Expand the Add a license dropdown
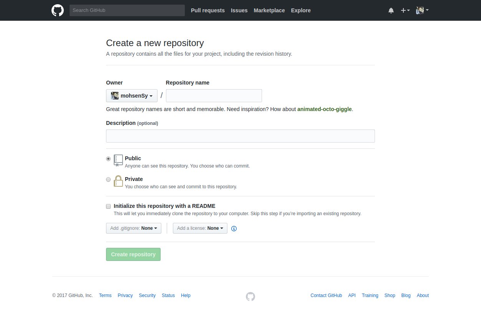 coord(200,228)
